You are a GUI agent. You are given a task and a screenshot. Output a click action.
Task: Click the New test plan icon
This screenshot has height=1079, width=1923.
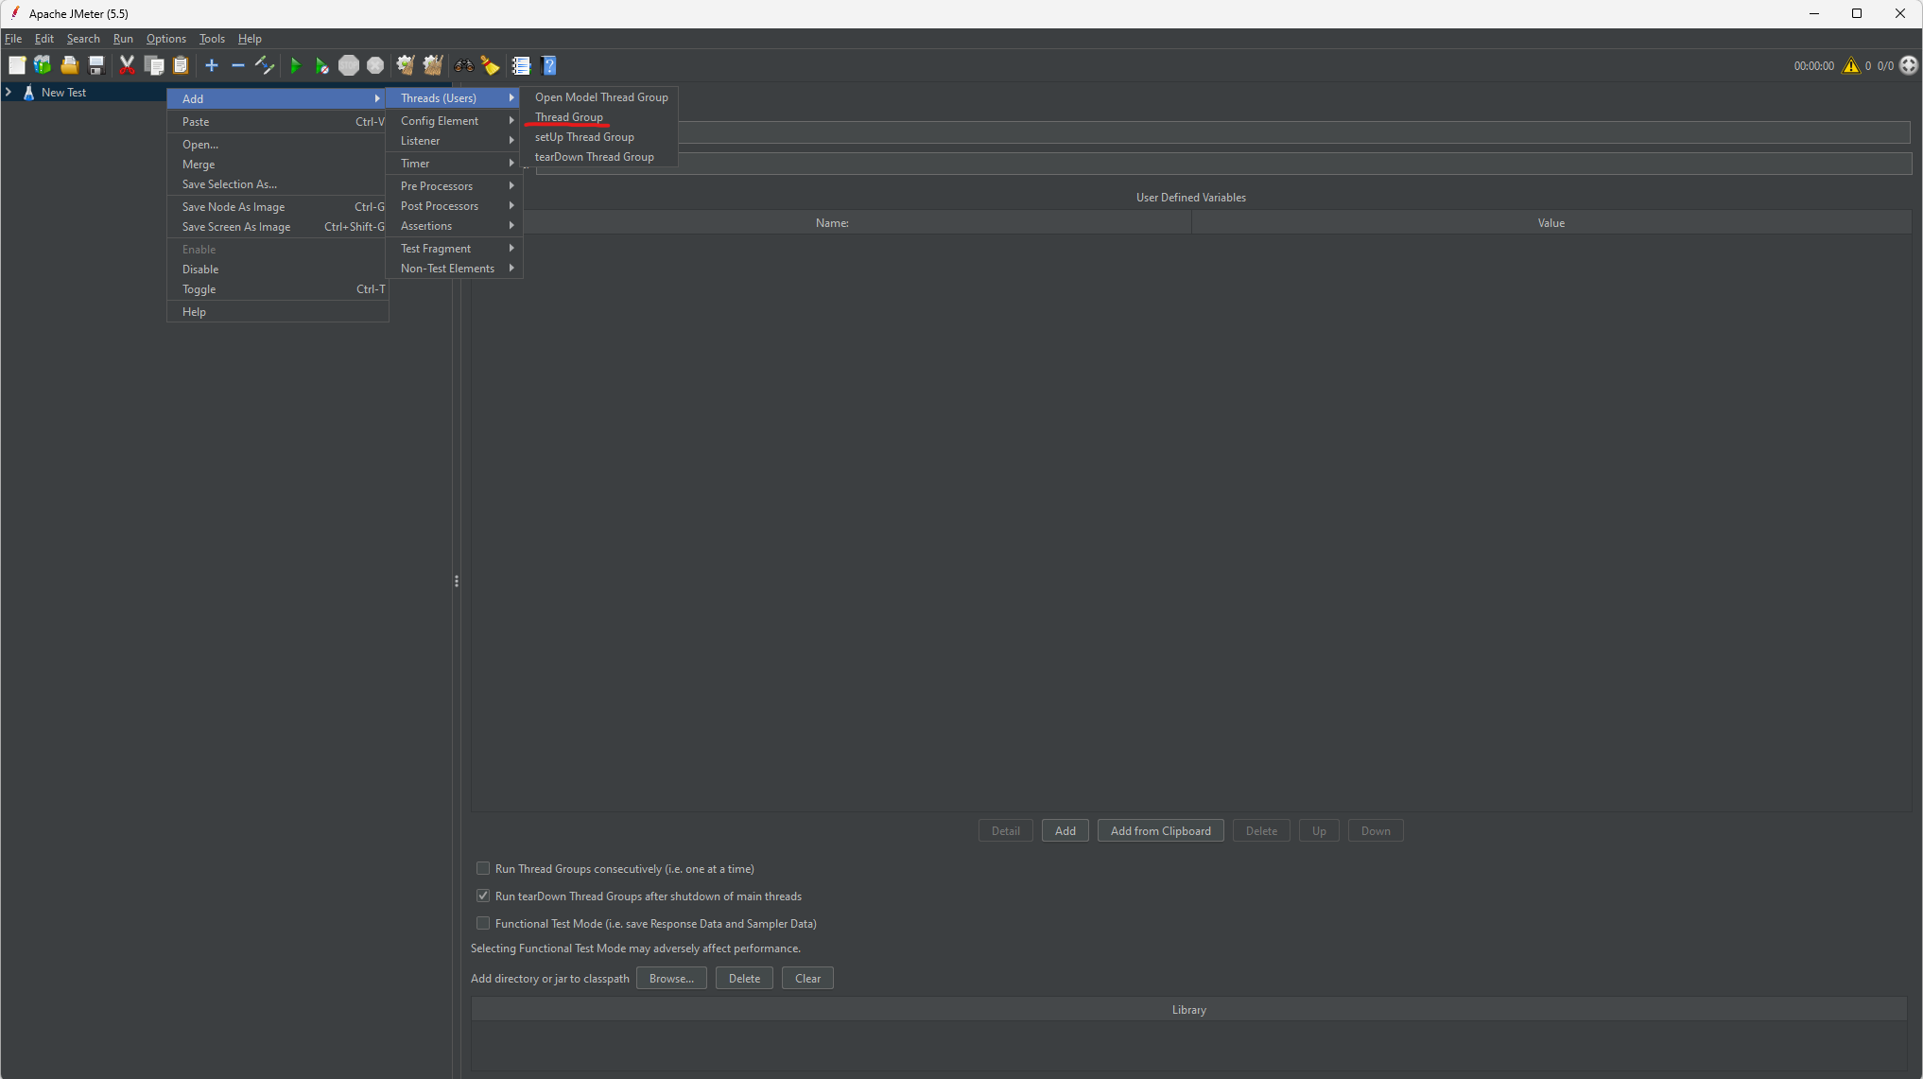(17, 65)
